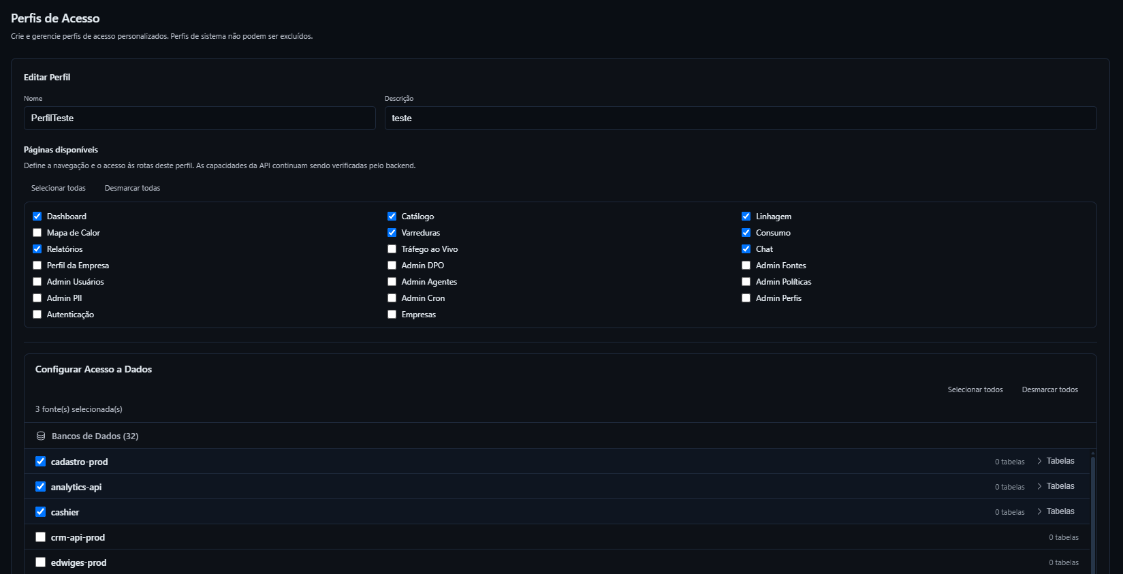Tick the Admin Perfis checkbox

point(746,298)
